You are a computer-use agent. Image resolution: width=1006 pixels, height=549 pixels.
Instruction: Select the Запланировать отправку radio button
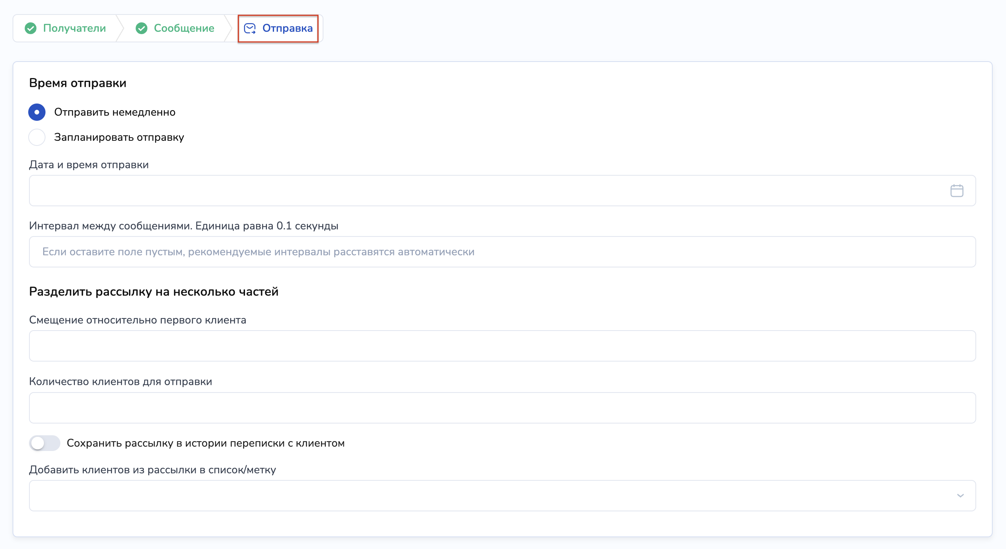coord(37,137)
